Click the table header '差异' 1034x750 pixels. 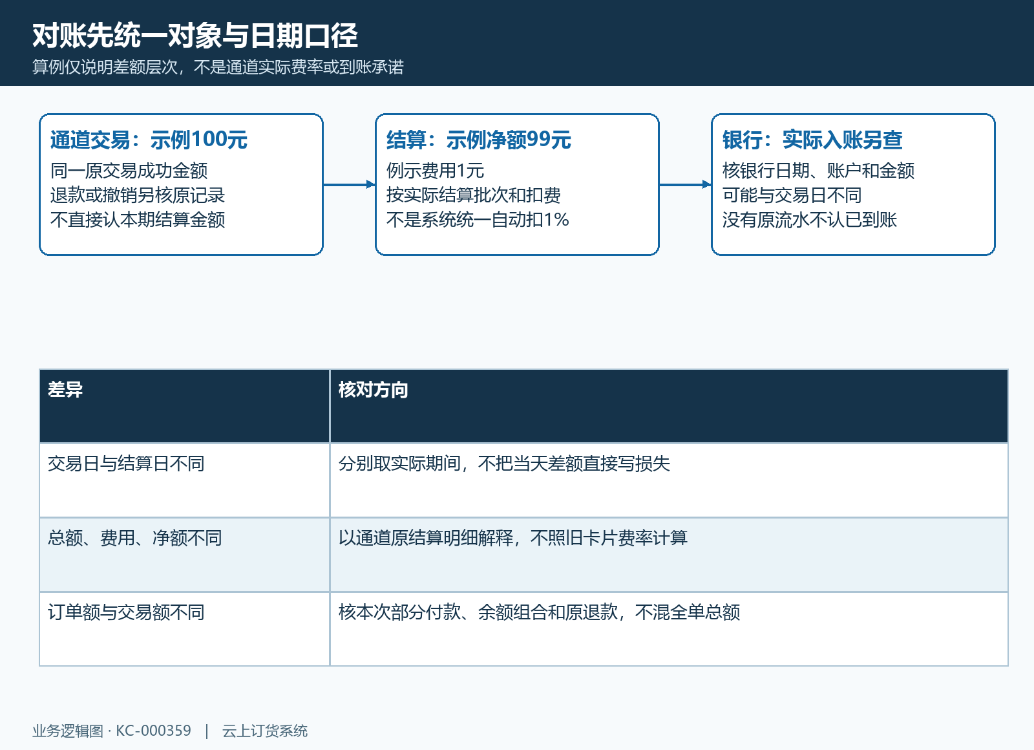(185, 406)
